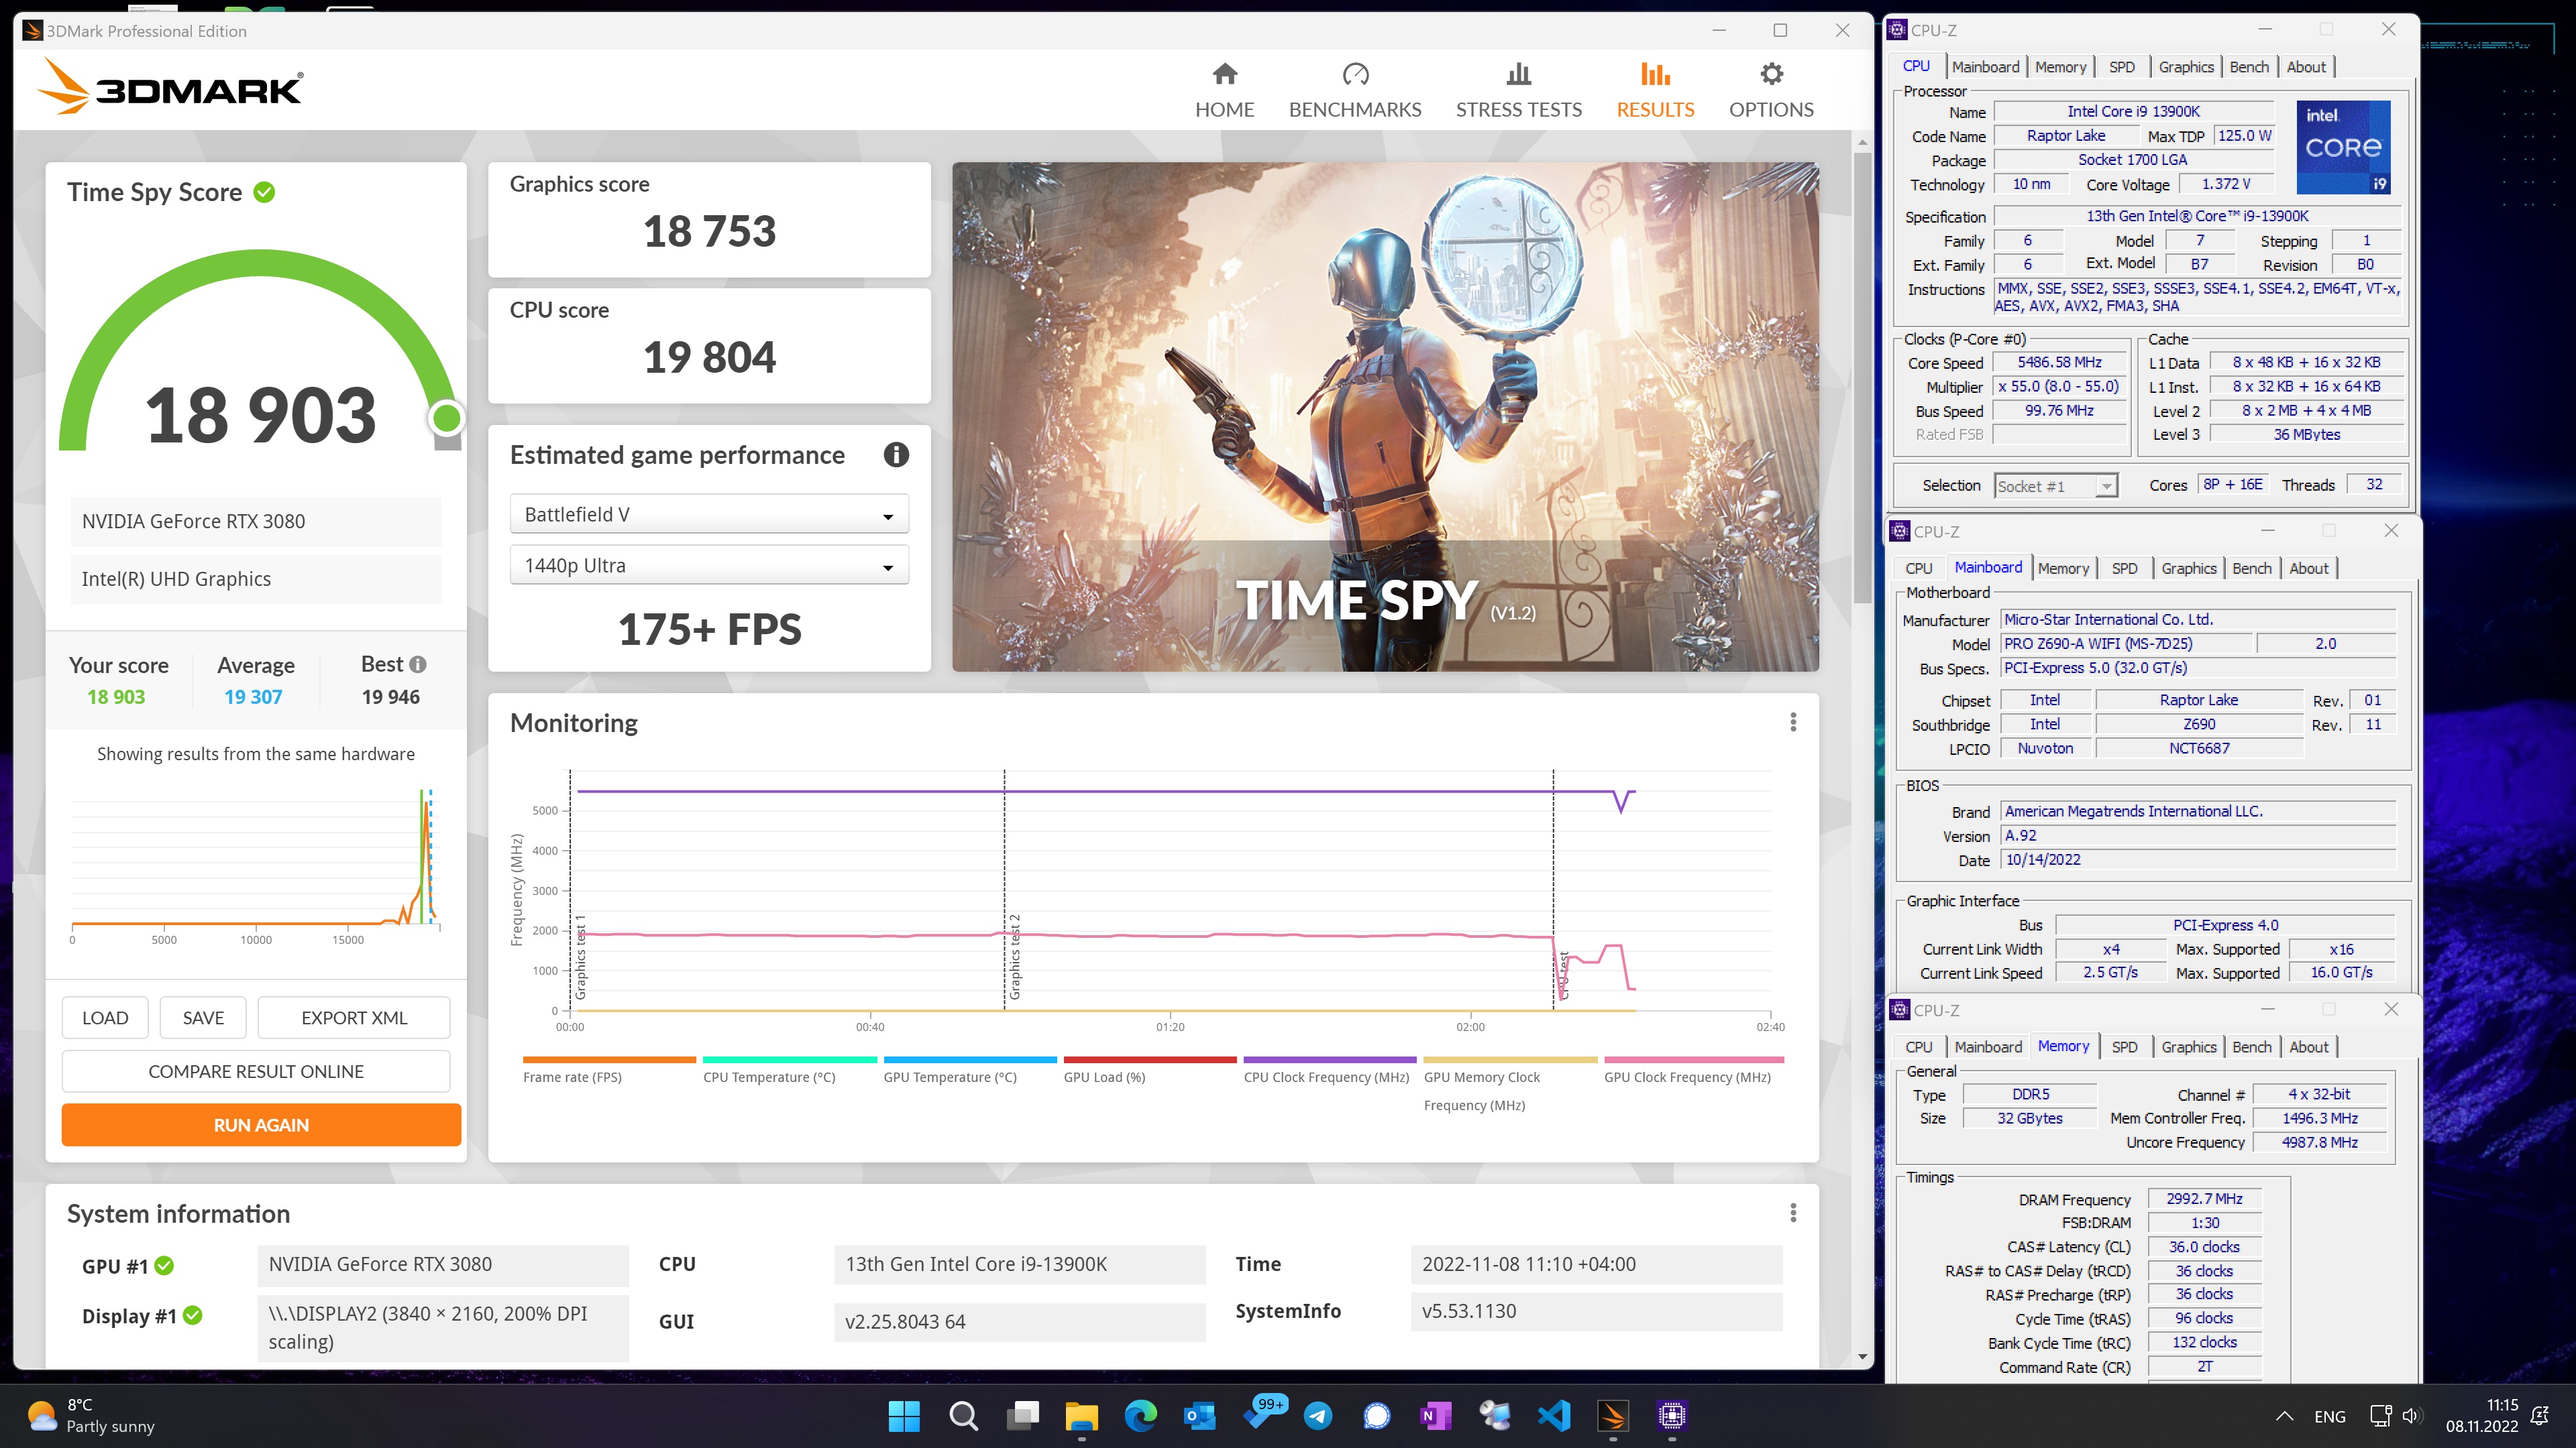Viewport: 2576px width, 1448px height.
Task: Open Options gear in 3DMark
Action: 1771,75
